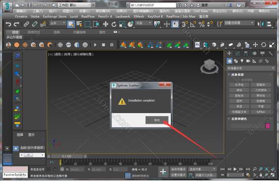Click the Select and Manipulate icon
This screenshot has width=279, height=181.
pyautogui.click(x=167, y=24)
